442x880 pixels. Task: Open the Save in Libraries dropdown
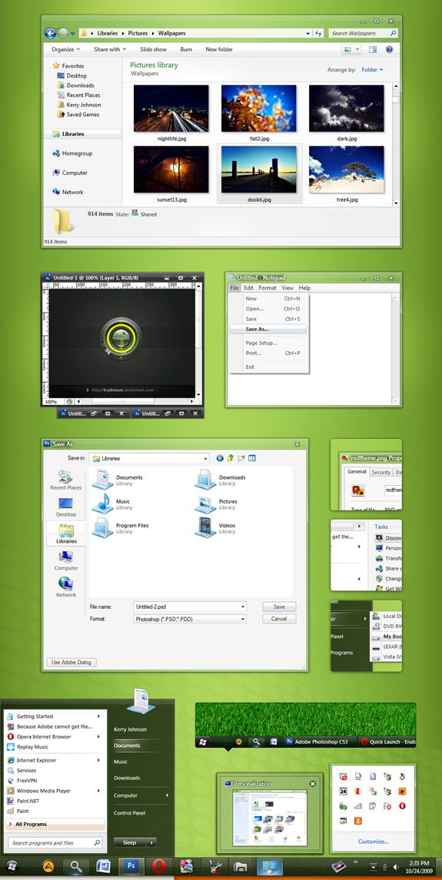(x=149, y=458)
